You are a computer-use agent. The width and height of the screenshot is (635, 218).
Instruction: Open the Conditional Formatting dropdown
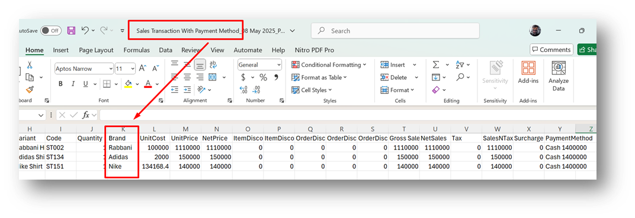[x=328, y=64]
